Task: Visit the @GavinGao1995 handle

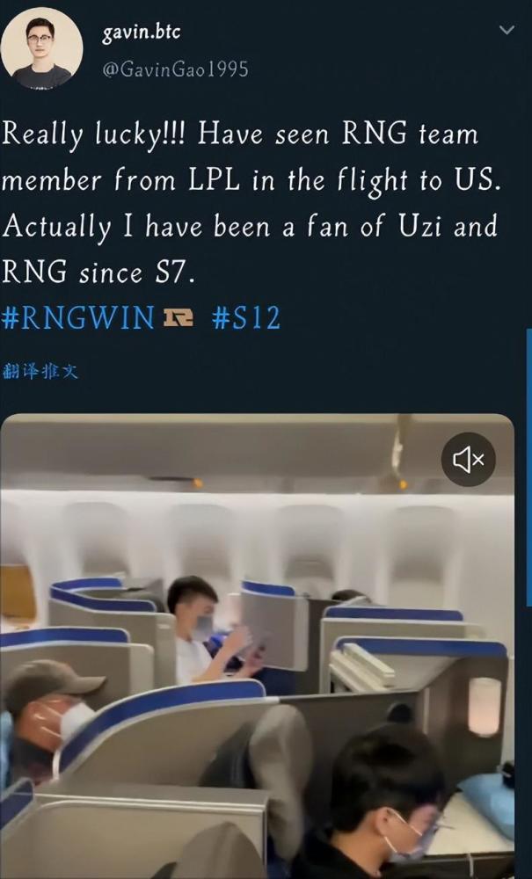Action: click(x=175, y=69)
